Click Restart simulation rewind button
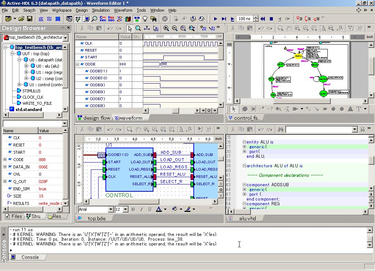This screenshot has height=271, width=375. click(x=263, y=19)
